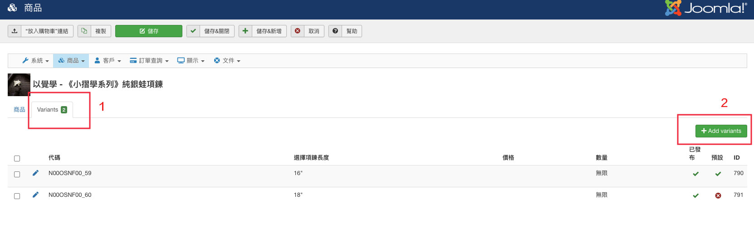Toggle published checkmark for variant 790

click(695, 174)
